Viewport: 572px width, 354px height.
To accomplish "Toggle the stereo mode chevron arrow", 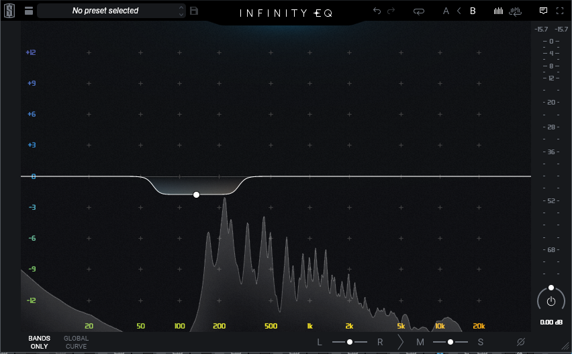I will [401, 342].
